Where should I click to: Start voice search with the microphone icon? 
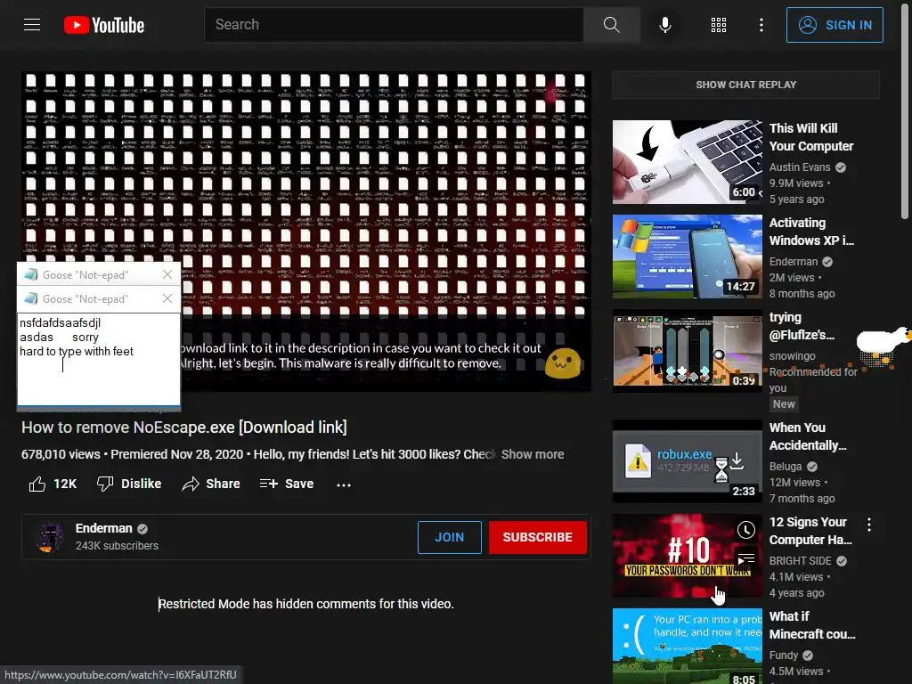665,24
